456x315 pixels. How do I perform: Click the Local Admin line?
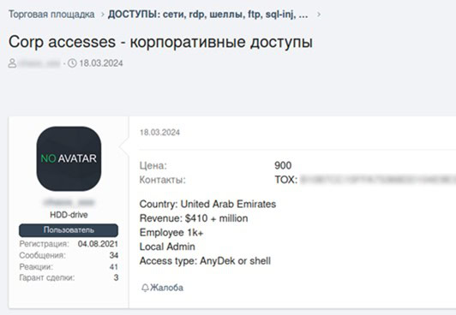pyautogui.click(x=167, y=247)
